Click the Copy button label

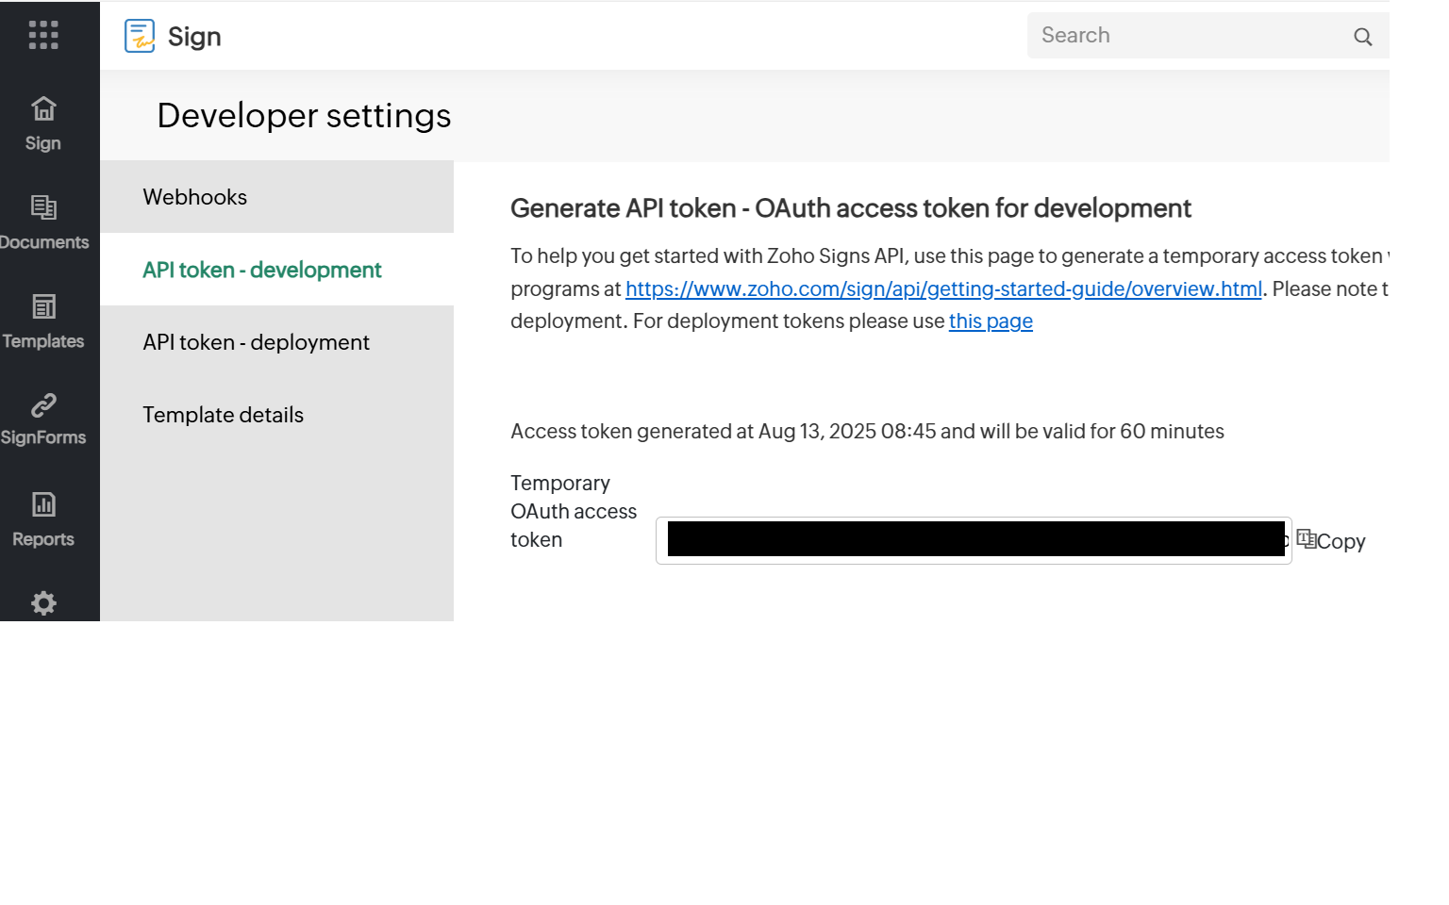(x=1341, y=541)
